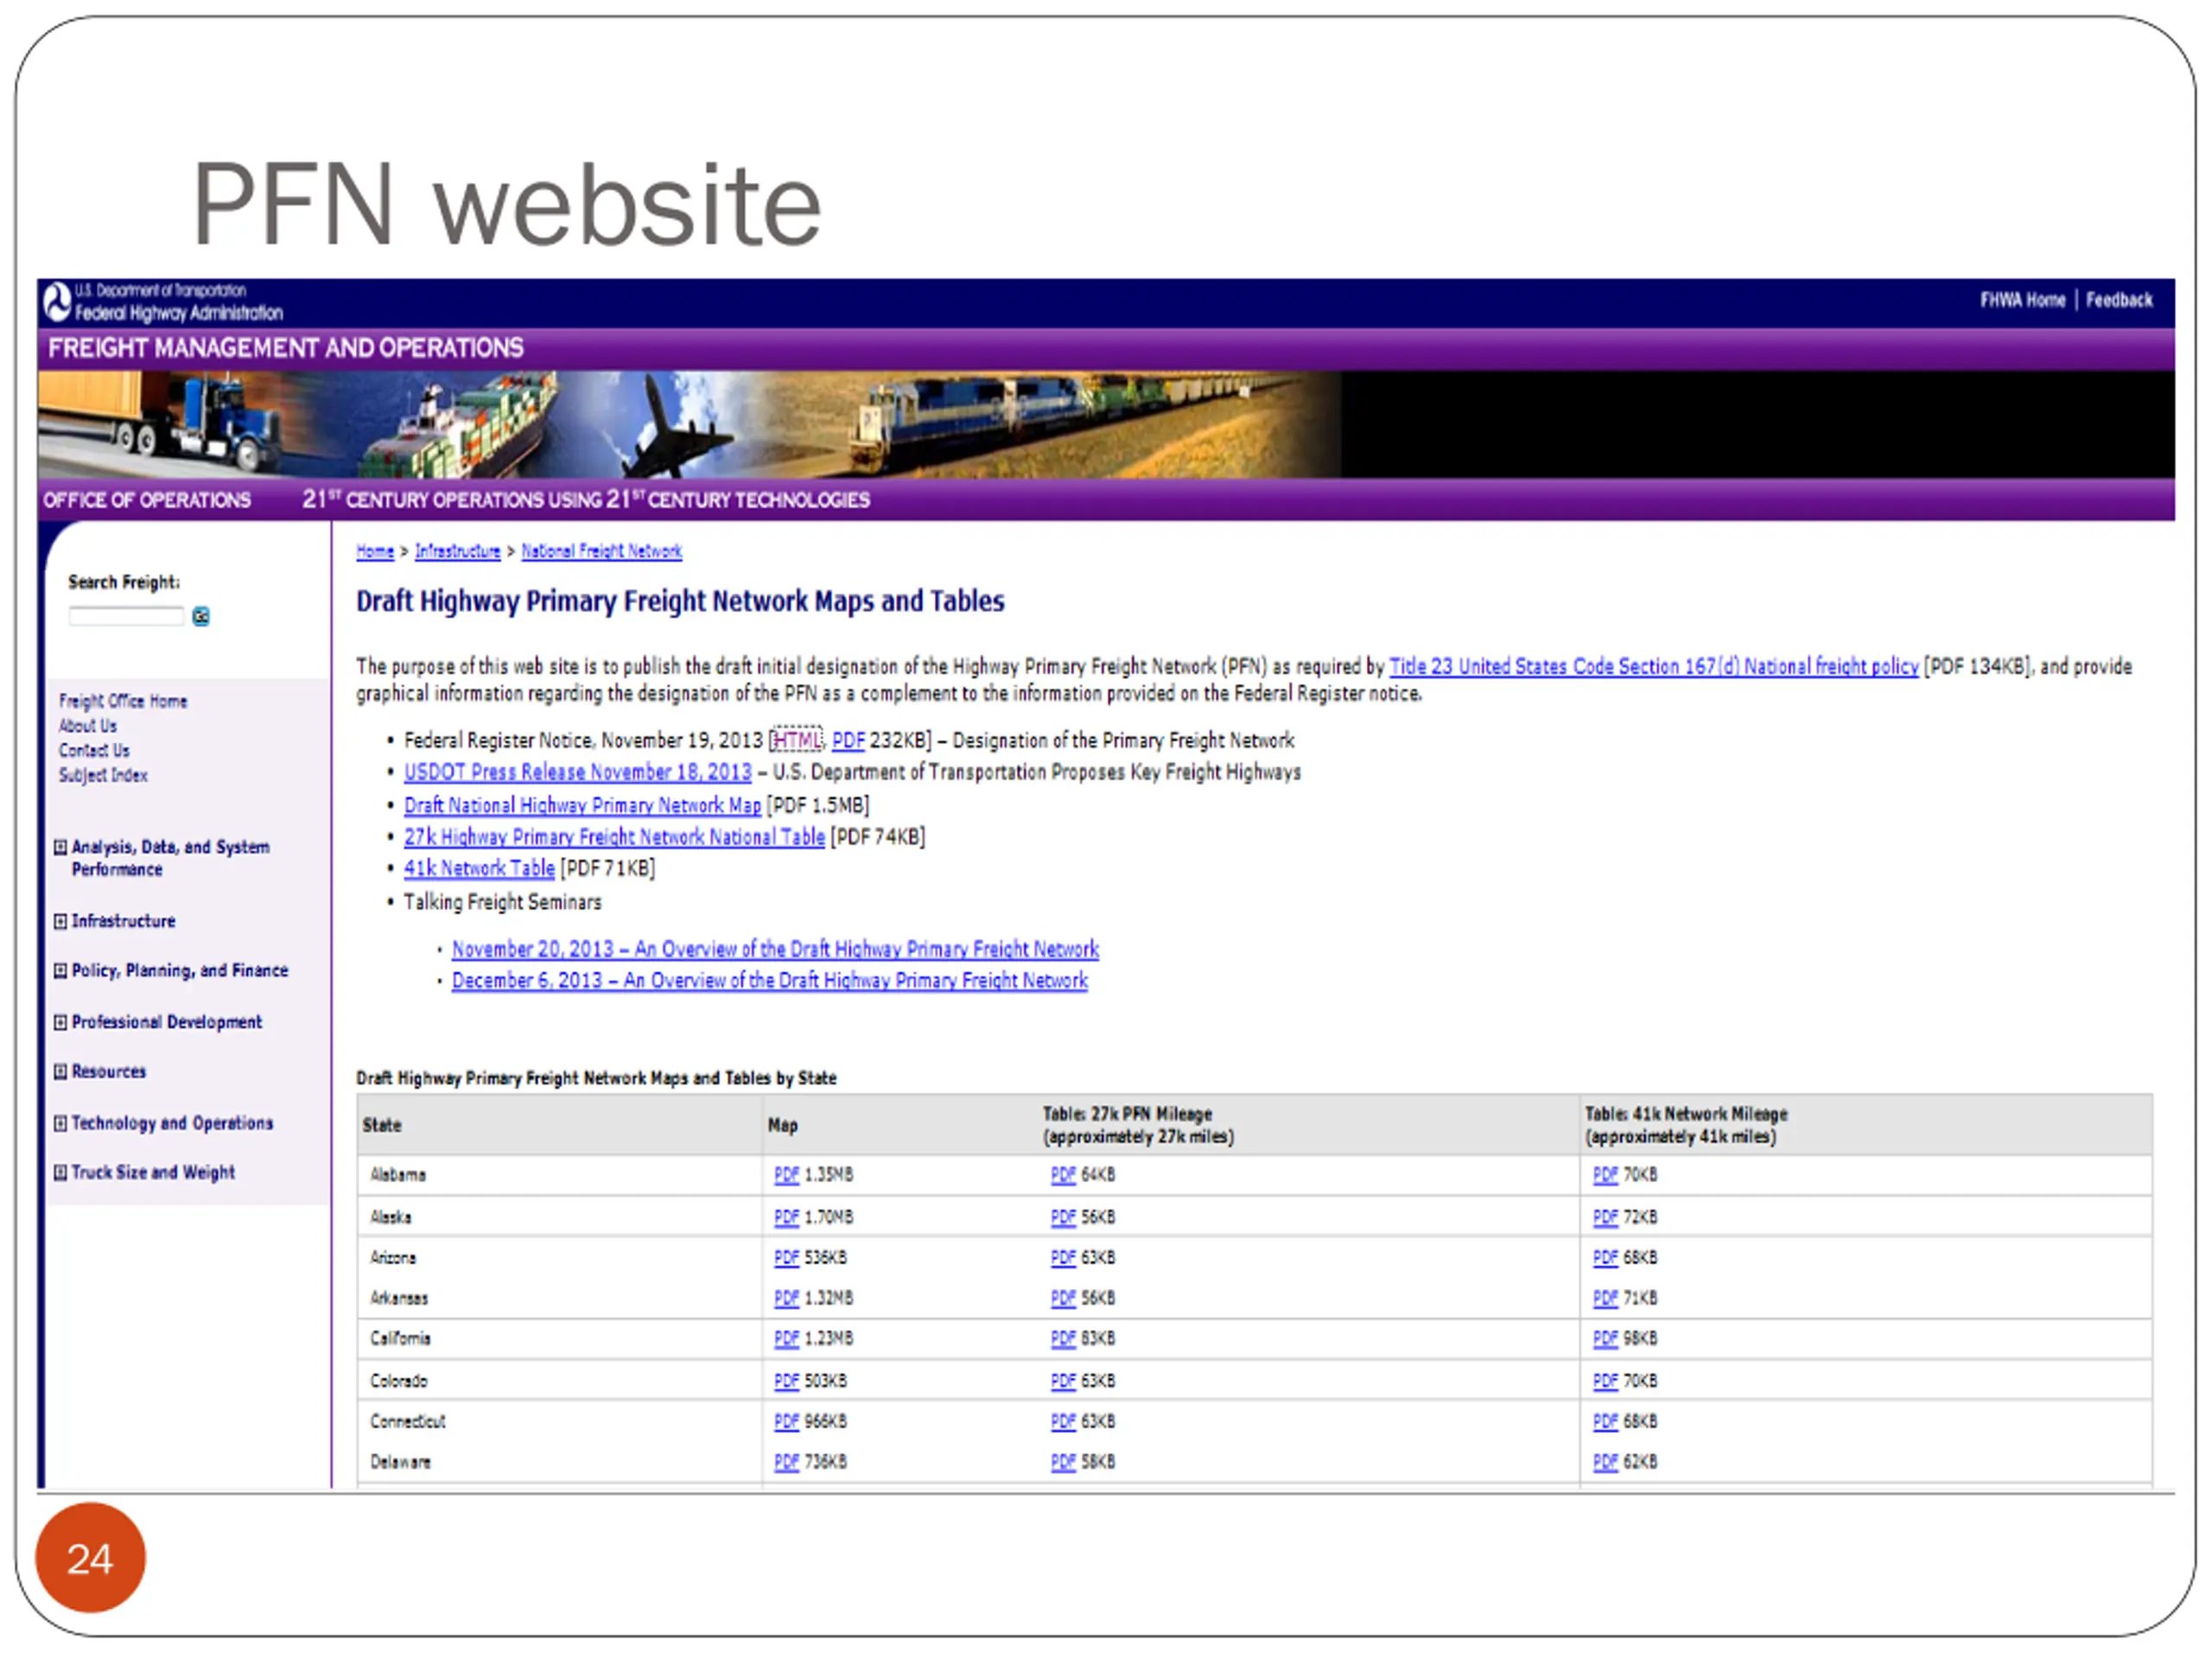Open Alabama map PDF 1.35MB
Screen dimensions: 2212x1659
[x=787, y=1175]
